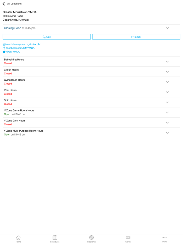The width and height of the screenshot is (183, 244).
Task: Expand Circuit Hours details
Action: click(167, 72)
